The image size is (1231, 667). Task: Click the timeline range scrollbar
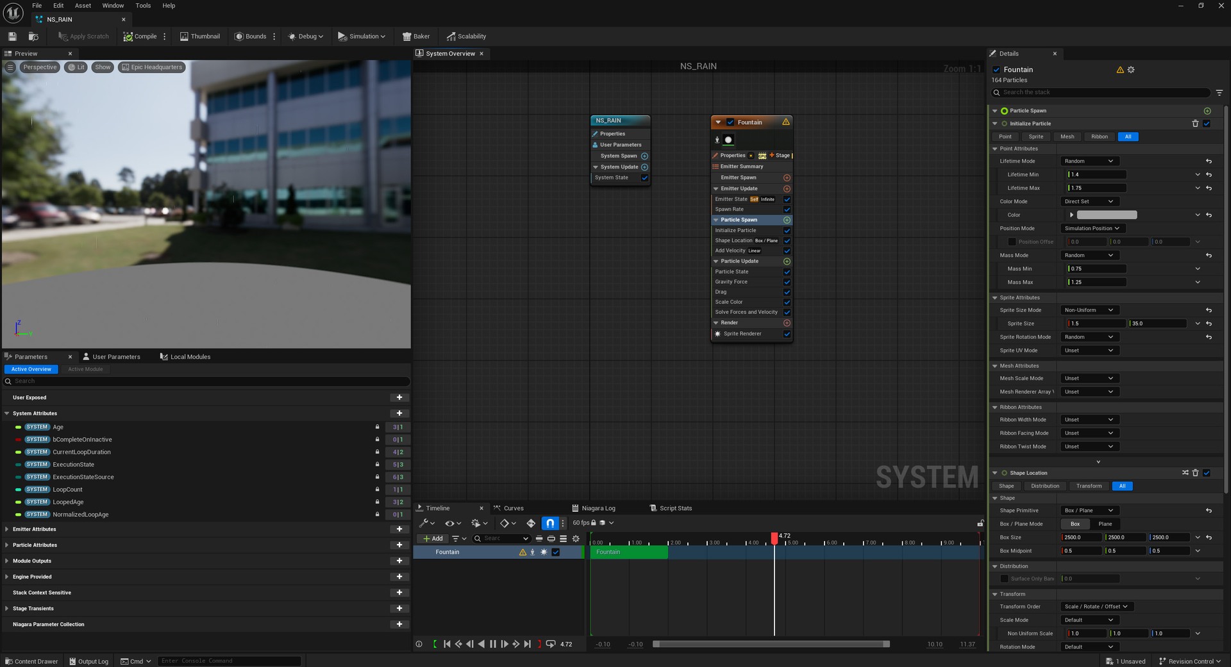click(771, 645)
